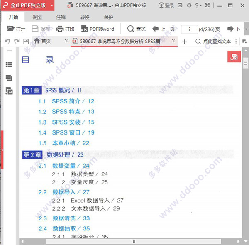Click the 1.2 SPSS 特点 / 13 entry
The width and height of the screenshot is (249, 245).
coord(66,112)
